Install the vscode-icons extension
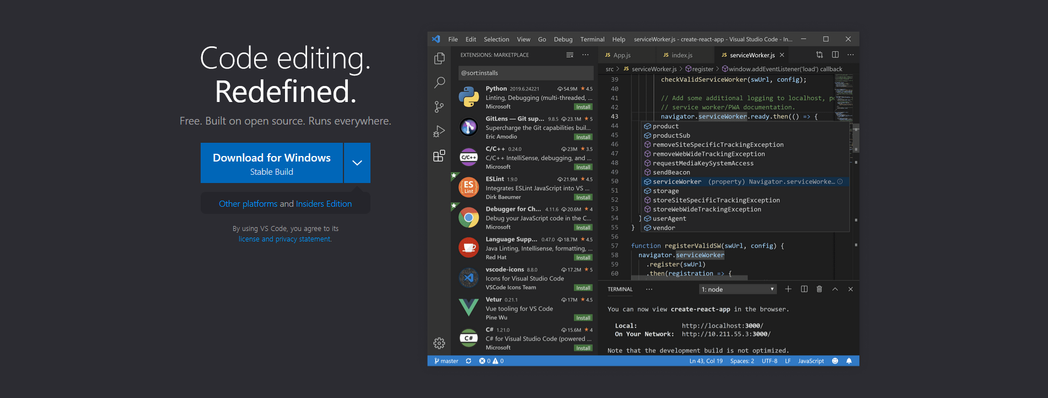 [x=583, y=288]
